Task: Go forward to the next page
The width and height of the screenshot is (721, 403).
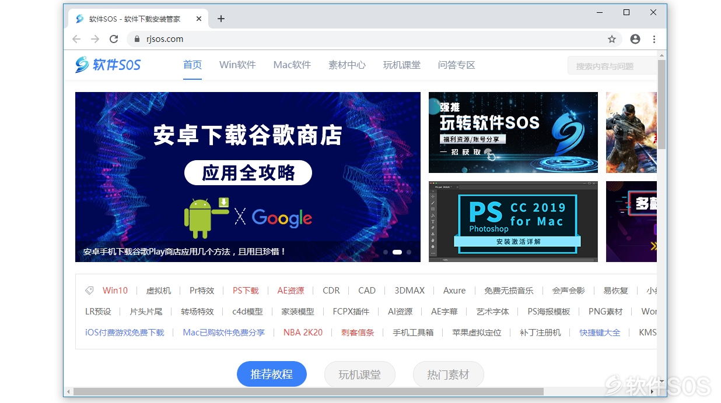Action: pyautogui.click(x=95, y=39)
